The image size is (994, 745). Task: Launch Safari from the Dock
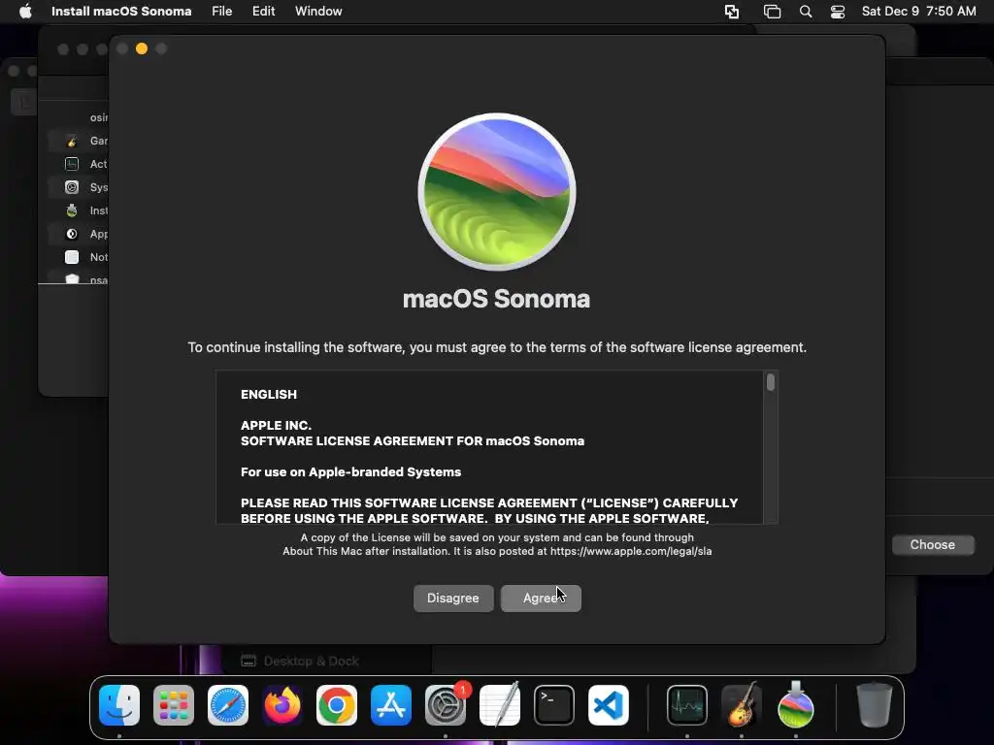click(x=228, y=705)
